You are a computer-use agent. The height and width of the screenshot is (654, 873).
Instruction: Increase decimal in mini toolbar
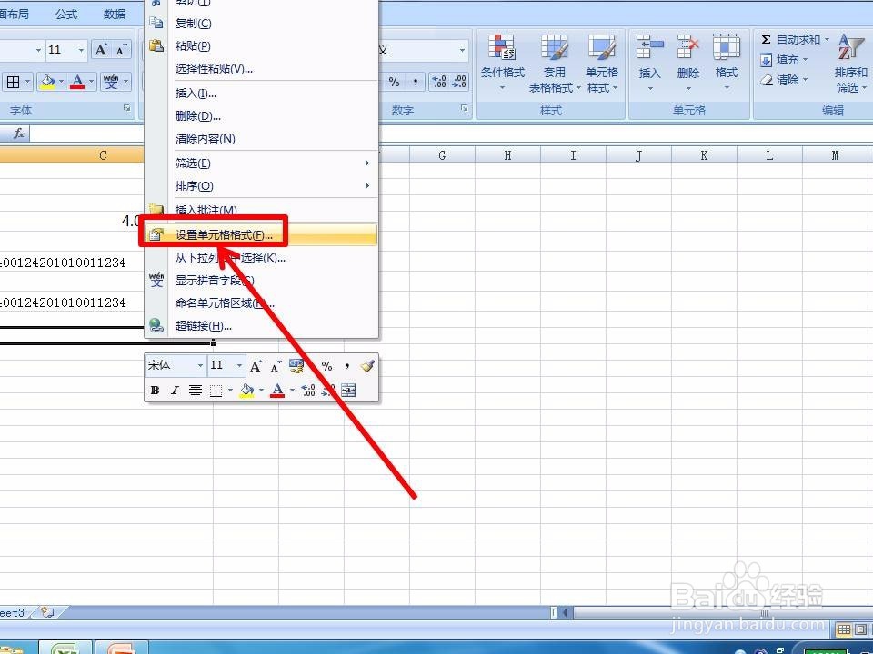pos(308,391)
